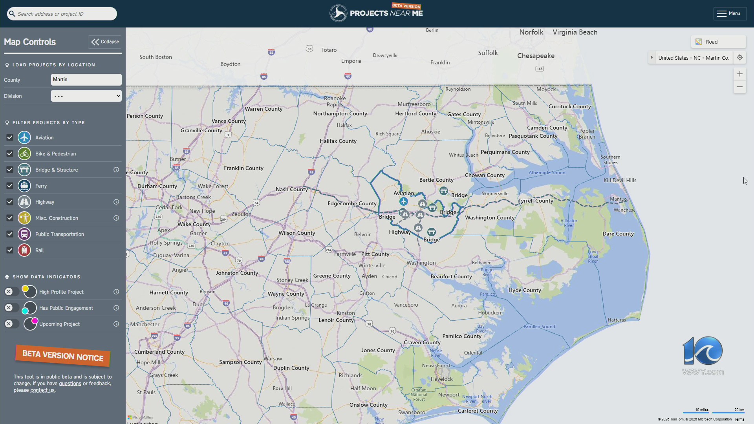Collapse the Map Controls panel
The image size is (754, 424).
click(x=105, y=42)
